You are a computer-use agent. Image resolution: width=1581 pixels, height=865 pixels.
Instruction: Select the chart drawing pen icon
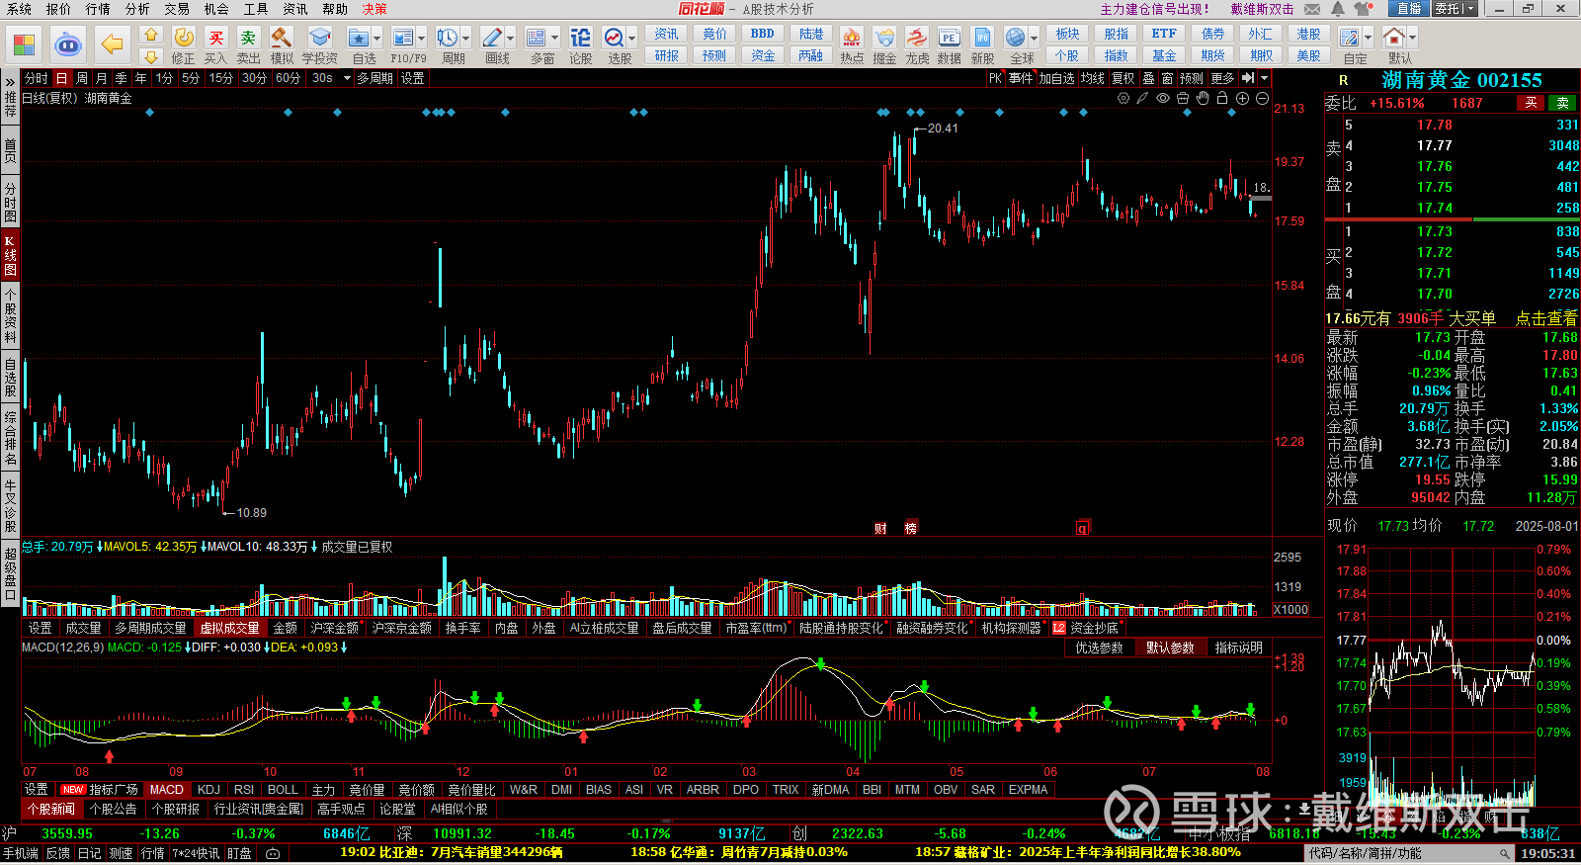(1143, 98)
